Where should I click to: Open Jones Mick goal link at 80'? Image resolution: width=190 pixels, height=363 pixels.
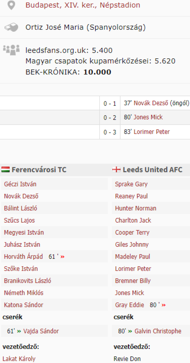pyautogui.click(x=148, y=117)
